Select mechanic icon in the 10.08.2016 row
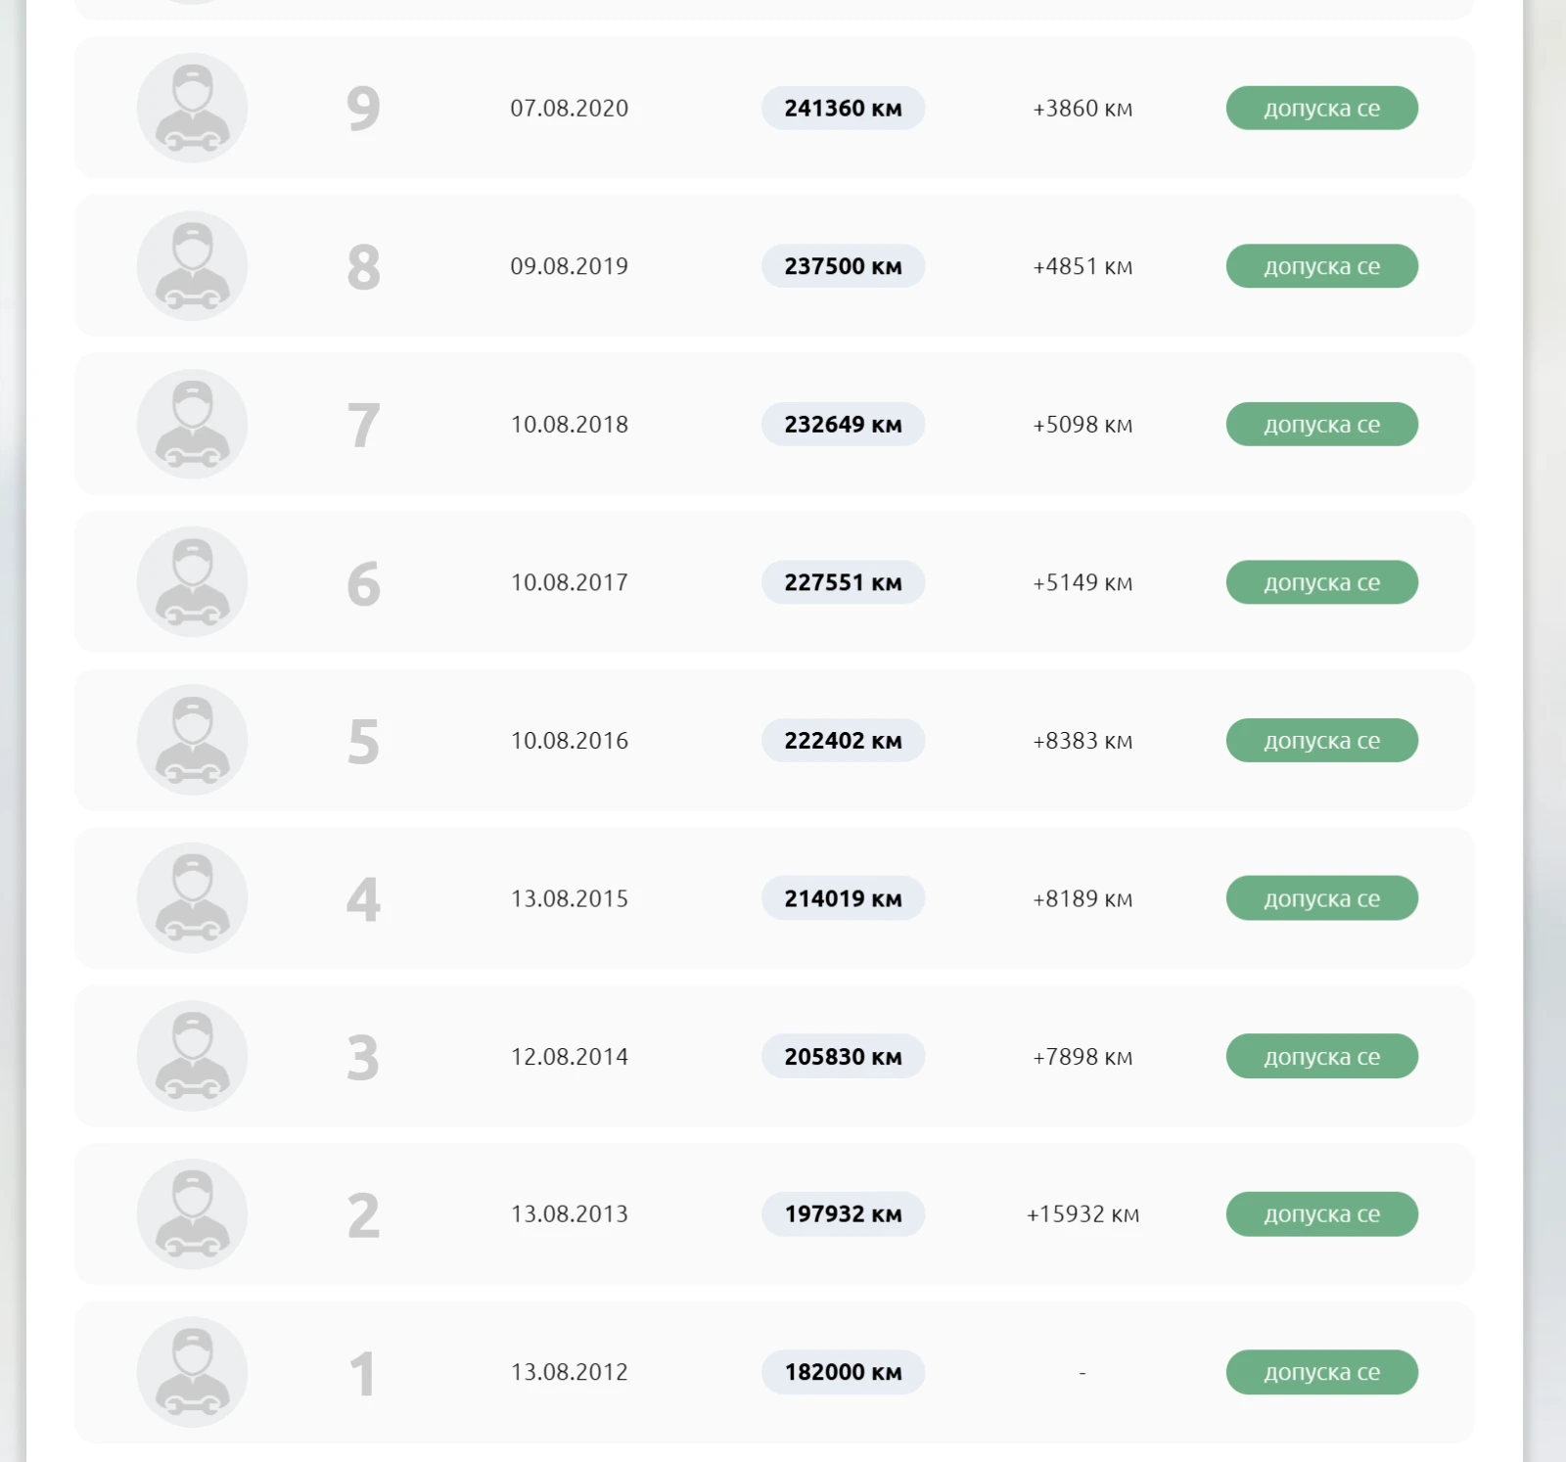The image size is (1566, 1462). (x=192, y=740)
